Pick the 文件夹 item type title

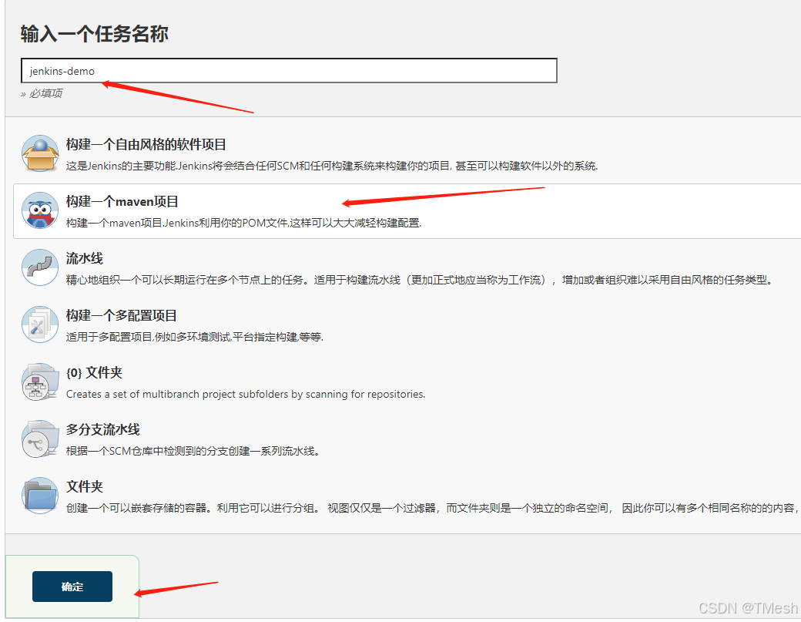84,486
